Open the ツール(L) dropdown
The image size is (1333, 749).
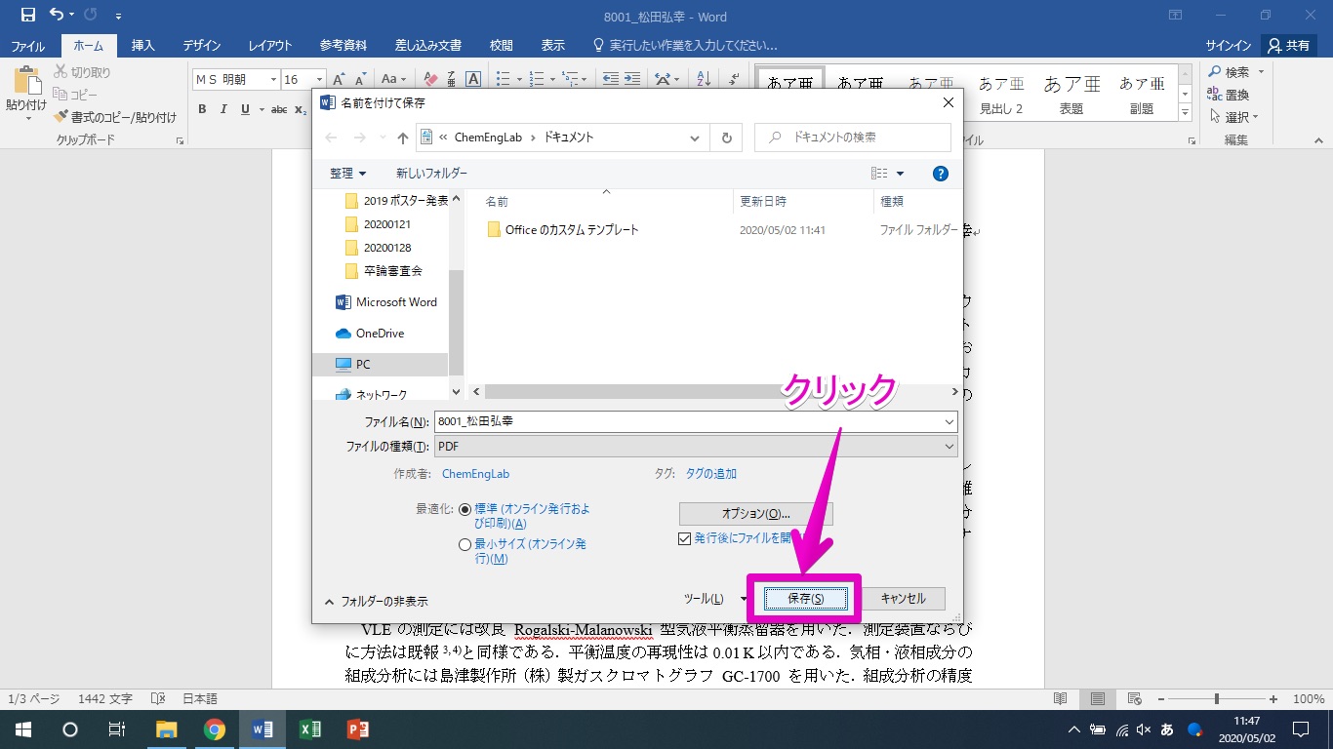pyautogui.click(x=715, y=599)
